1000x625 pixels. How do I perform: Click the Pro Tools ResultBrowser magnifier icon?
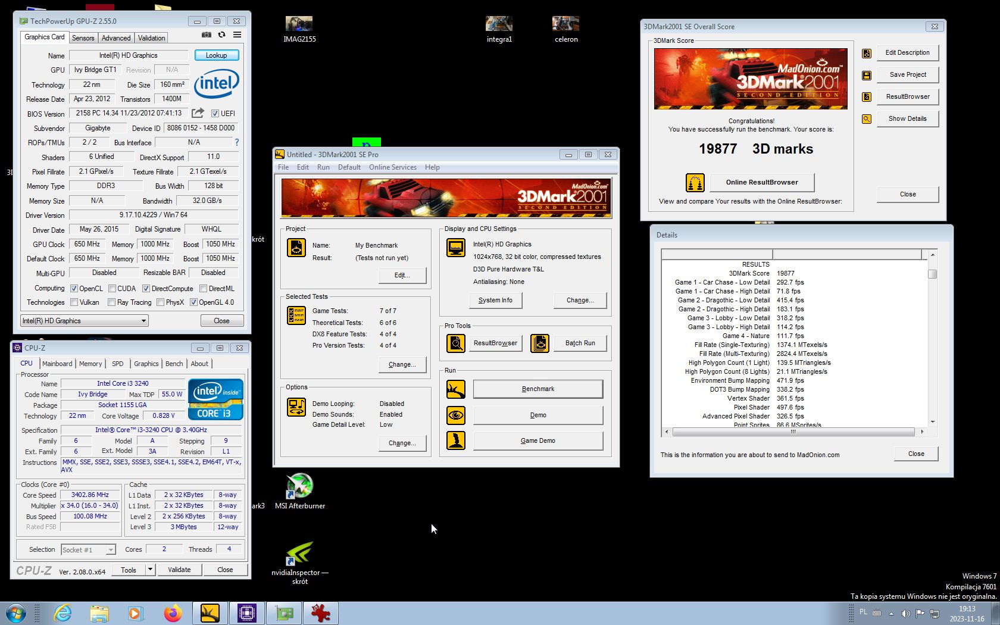coord(456,343)
